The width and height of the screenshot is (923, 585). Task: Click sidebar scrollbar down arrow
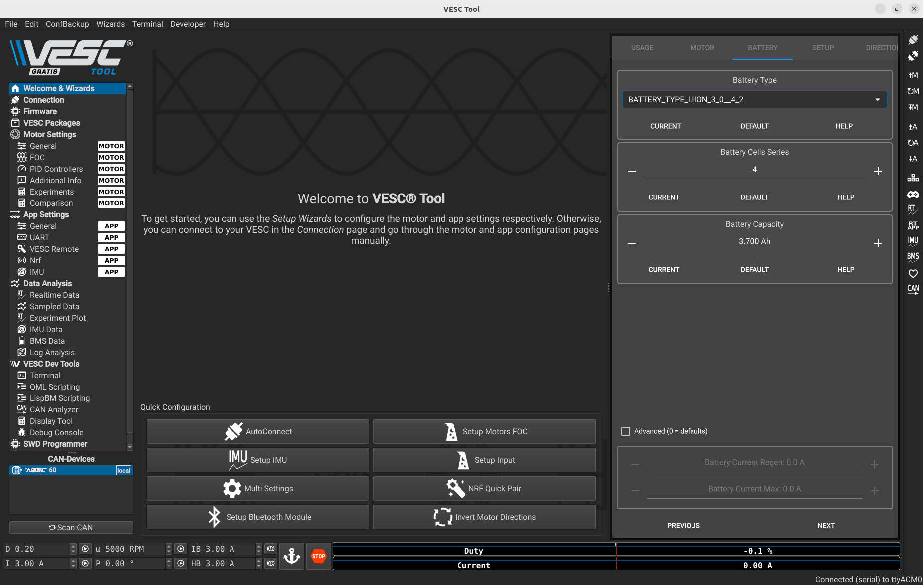click(x=130, y=447)
